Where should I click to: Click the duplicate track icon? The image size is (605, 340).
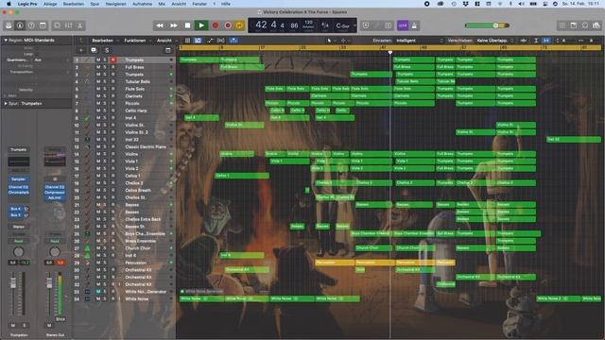[x=94, y=50]
